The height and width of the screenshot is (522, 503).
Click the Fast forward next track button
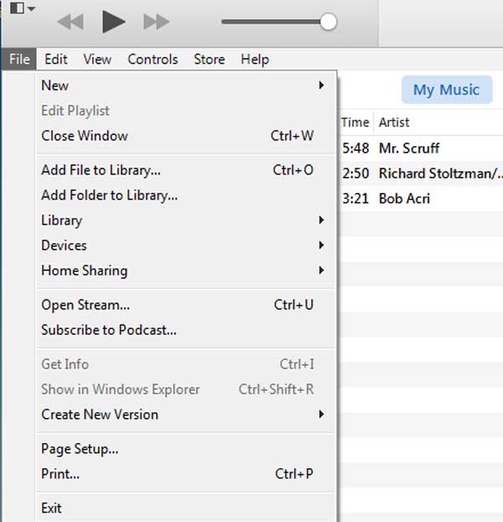(x=156, y=22)
